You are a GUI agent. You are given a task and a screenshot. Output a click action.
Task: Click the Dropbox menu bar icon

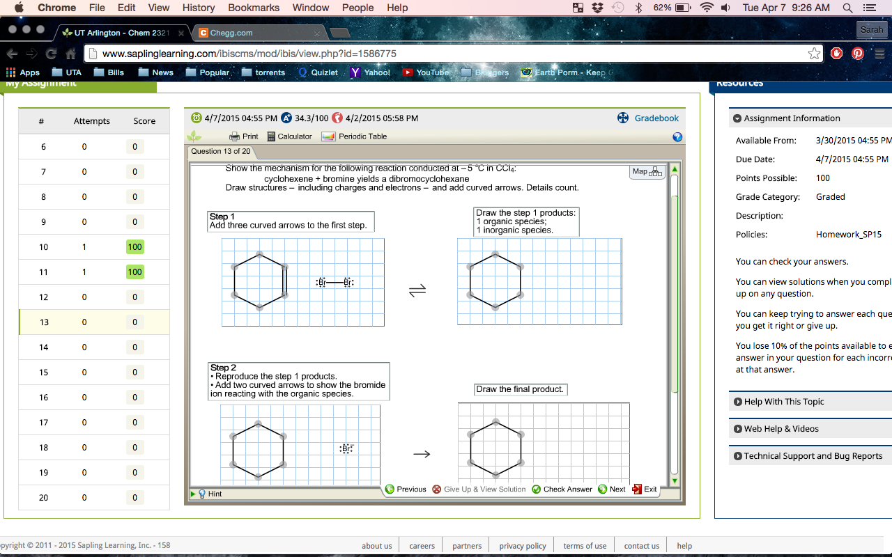(597, 8)
